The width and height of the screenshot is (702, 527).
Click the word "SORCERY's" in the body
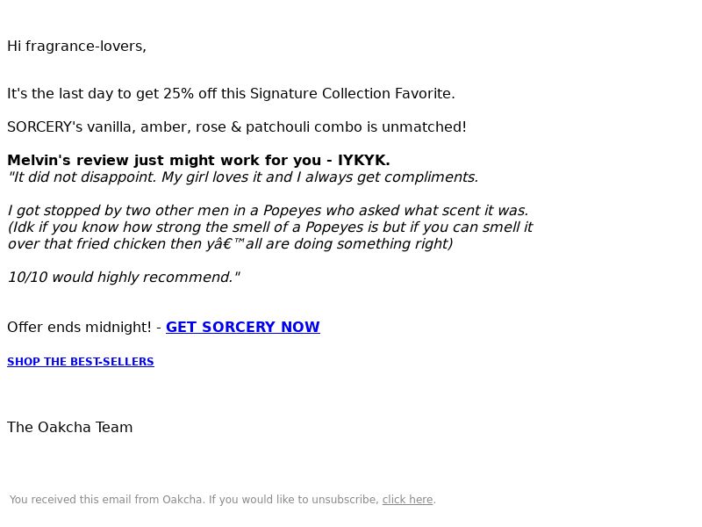(x=45, y=126)
